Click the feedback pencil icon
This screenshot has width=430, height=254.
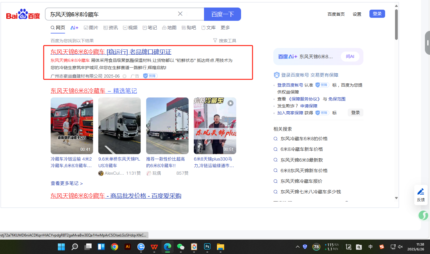421,192
